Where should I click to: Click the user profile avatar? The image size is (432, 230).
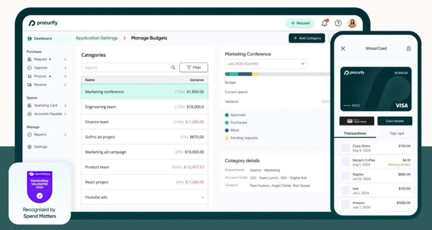352,23
